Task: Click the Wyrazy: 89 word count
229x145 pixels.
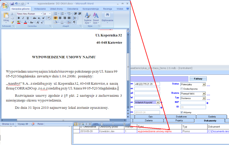Action: pyautogui.click(x=23, y=124)
